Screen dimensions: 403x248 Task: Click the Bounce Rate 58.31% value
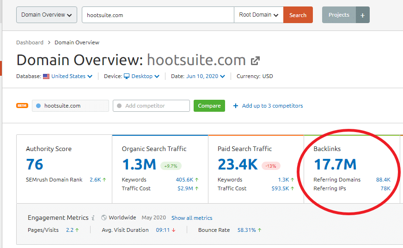pyautogui.click(x=246, y=230)
